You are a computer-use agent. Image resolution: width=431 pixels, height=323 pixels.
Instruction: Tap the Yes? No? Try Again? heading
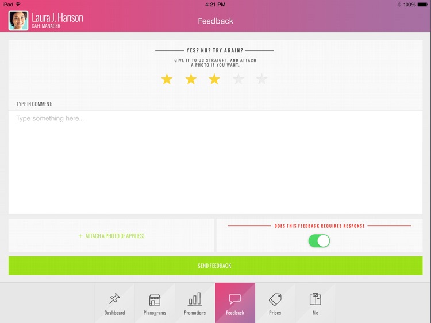pyautogui.click(x=215, y=50)
